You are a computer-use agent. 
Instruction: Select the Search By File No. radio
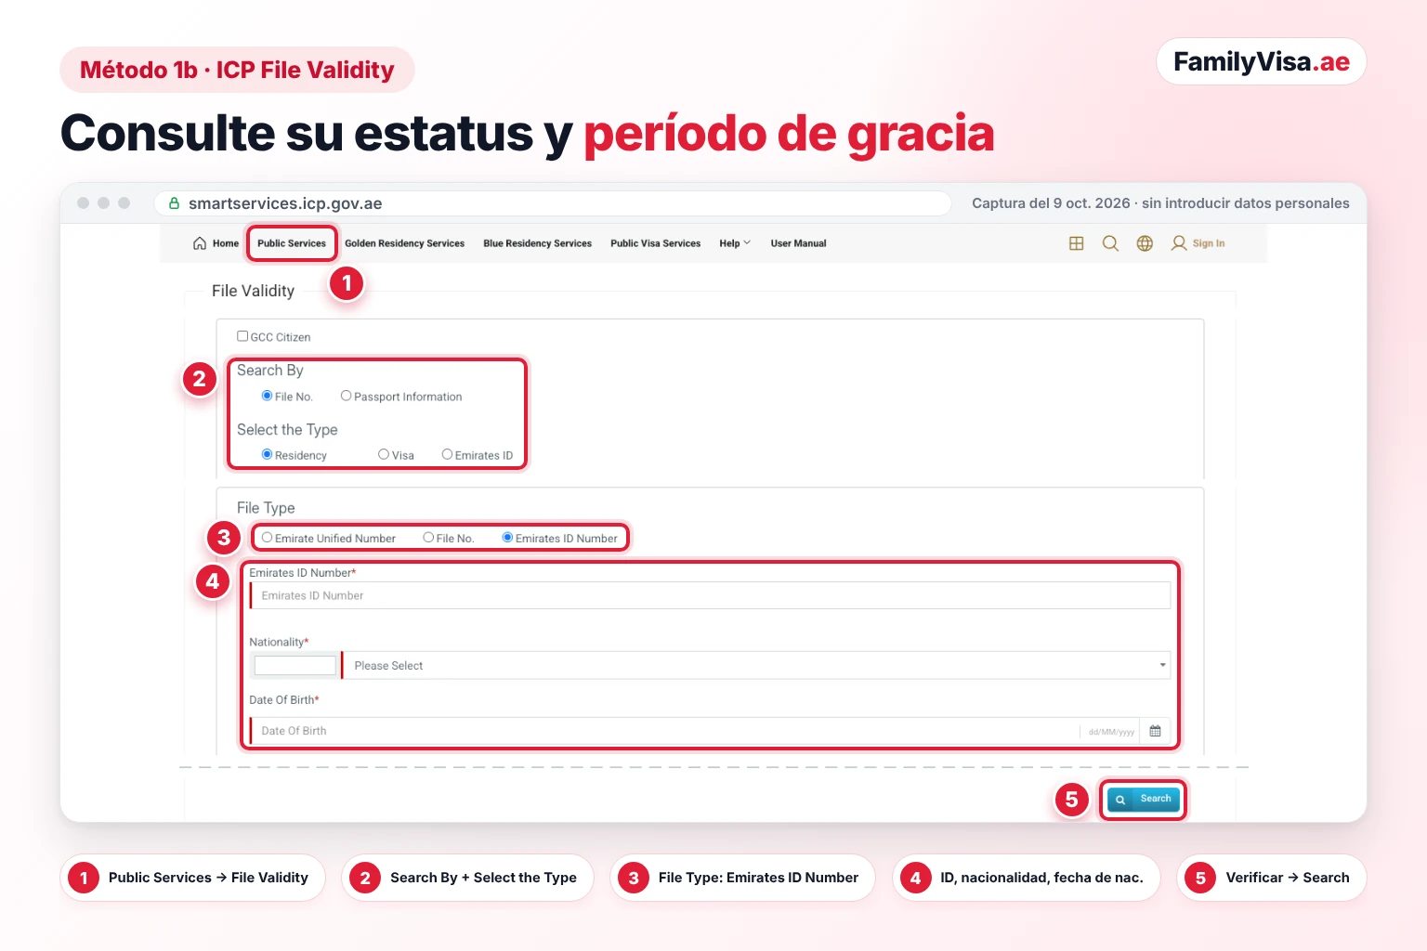click(x=267, y=396)
